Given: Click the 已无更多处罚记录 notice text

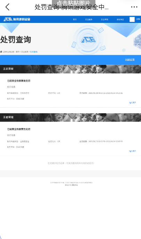Looking at the screenshot, I should 71,163.
